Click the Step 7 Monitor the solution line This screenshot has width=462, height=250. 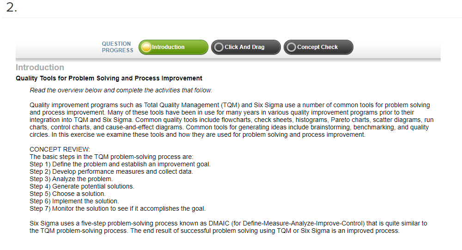pyautogui.click(x=117, y=208)
